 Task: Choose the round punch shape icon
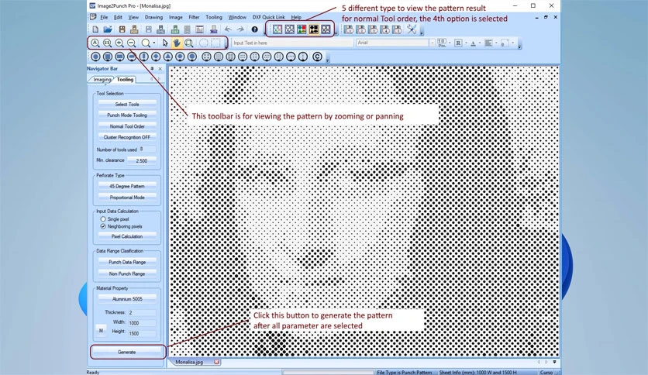point(95,57)
